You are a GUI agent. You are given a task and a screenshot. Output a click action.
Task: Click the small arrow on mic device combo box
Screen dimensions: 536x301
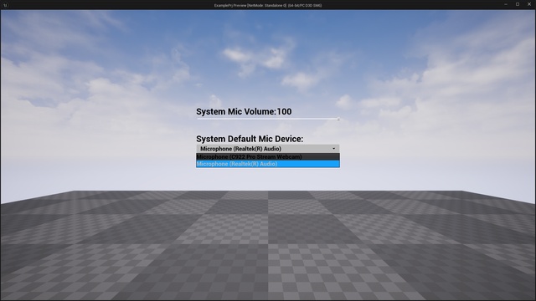click(x=334, y=149)
